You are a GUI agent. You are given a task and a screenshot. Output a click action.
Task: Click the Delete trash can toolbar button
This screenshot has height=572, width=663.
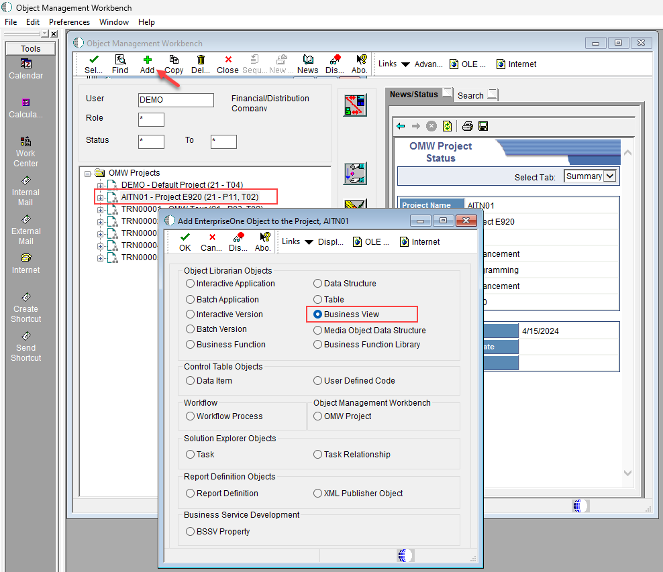201,64
